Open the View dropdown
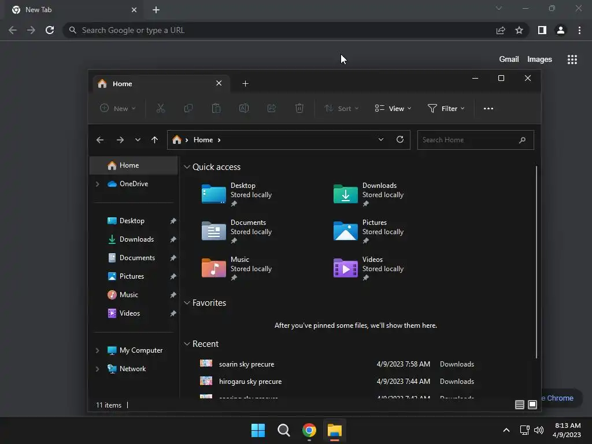 point(393,108)
